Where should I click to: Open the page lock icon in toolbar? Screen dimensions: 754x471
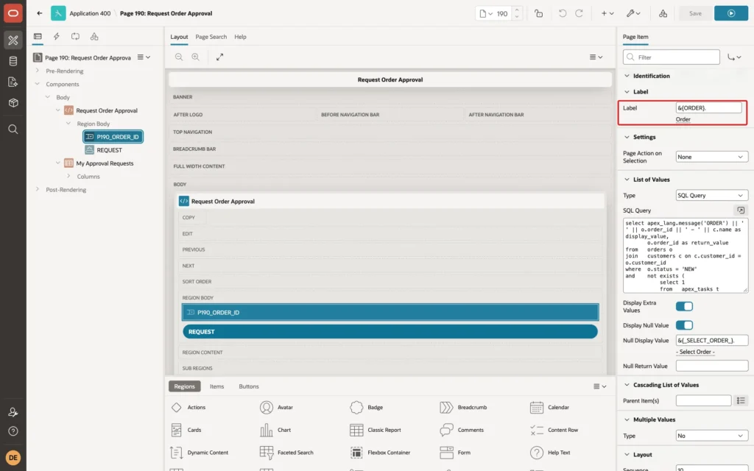(x=538, y=13)
